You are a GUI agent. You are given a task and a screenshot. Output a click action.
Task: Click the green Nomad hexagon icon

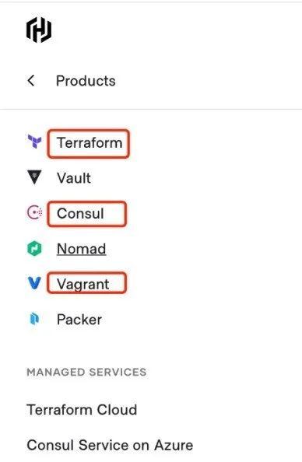coord(34,248)
